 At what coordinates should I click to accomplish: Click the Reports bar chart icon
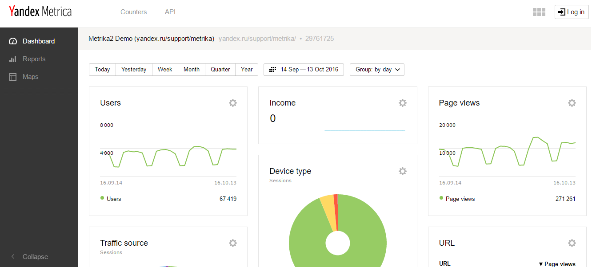[x=13, y=59]
